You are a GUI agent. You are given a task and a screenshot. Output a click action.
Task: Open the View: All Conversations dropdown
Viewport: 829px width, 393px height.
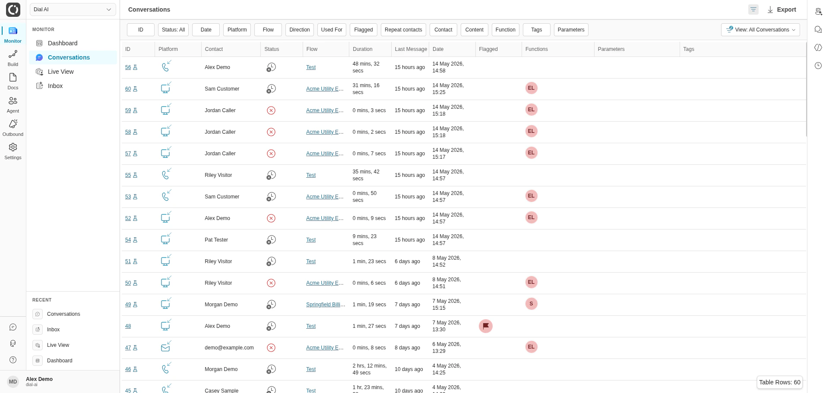pos(760,30)
